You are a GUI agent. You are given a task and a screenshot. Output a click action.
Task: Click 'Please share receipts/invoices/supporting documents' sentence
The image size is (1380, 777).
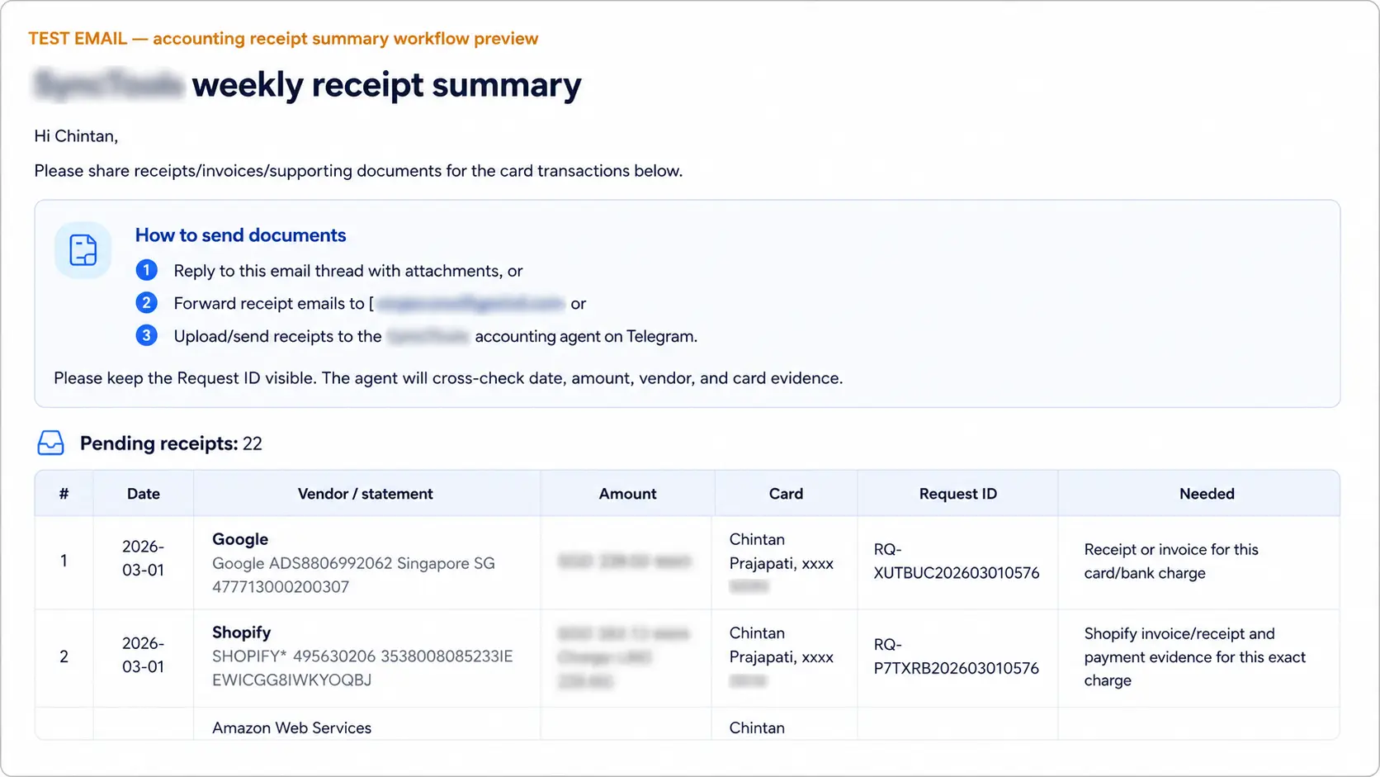(358, 171)
